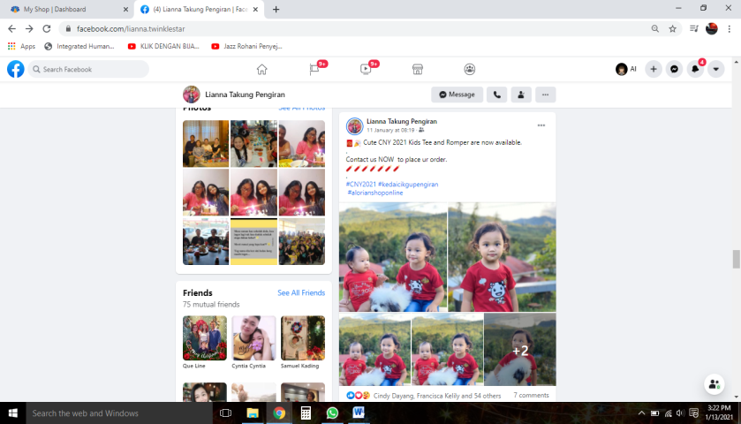Click the Message button
741x424 pixels.
pyautogui.click(x=457, y=95)
